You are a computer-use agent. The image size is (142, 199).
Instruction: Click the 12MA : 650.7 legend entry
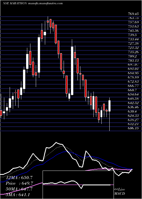[20, 178]
